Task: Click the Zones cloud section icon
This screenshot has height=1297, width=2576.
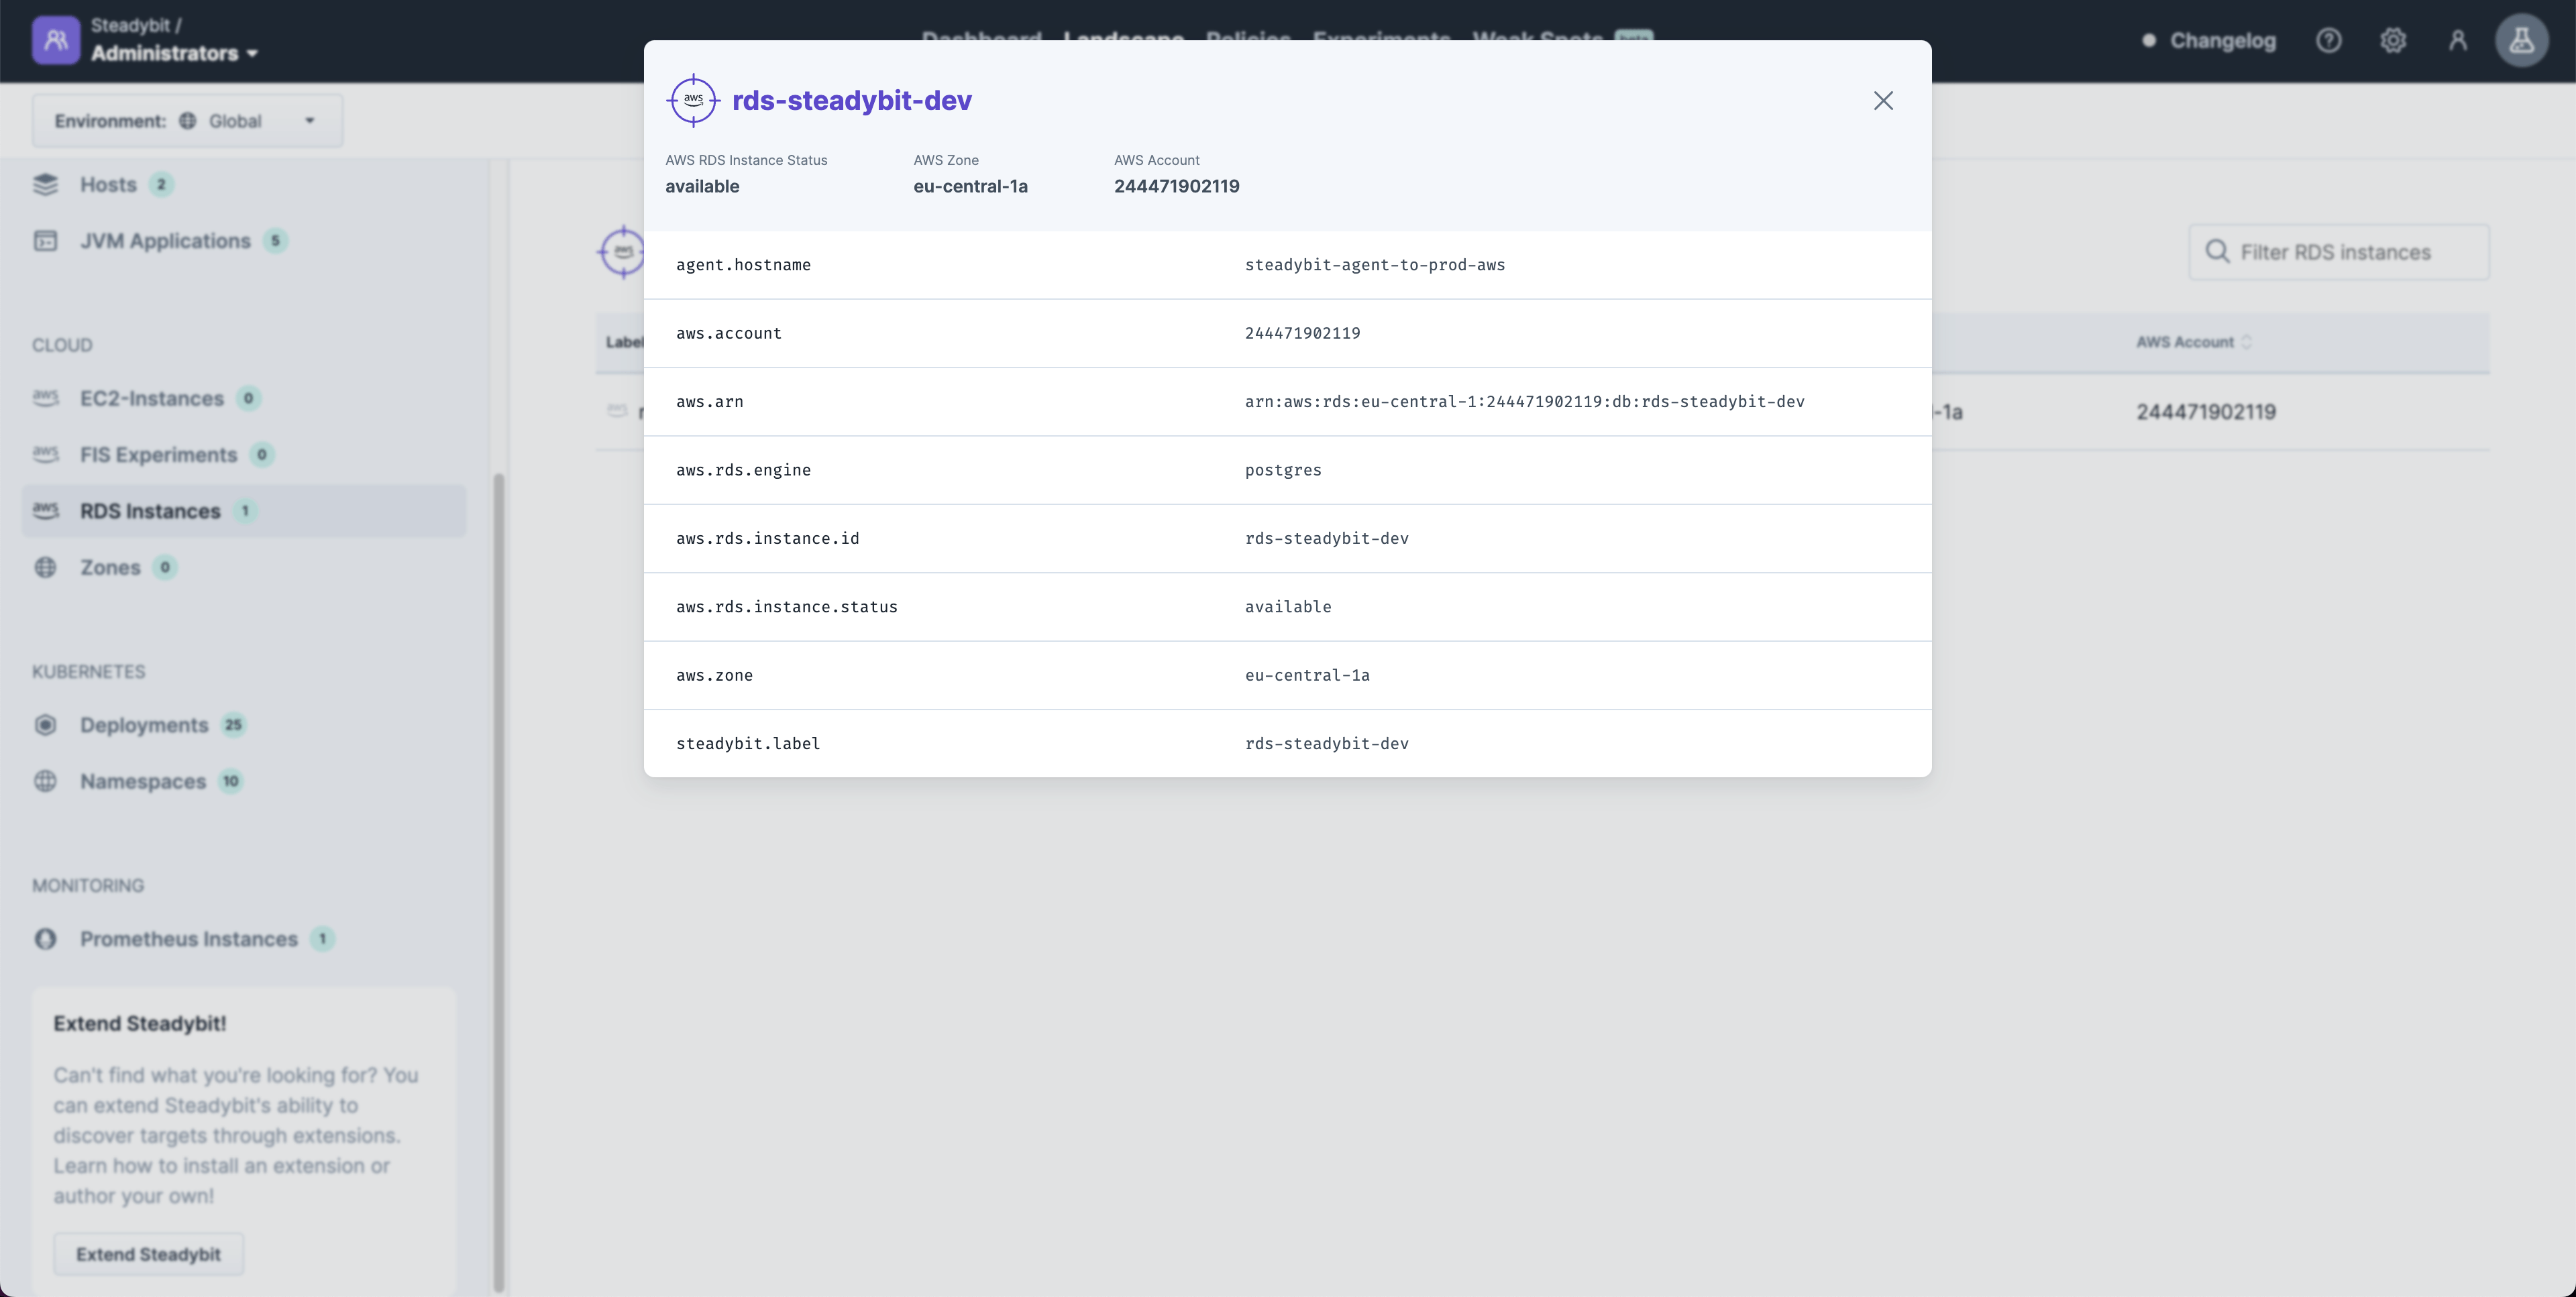Action: [x=46, y=566]
